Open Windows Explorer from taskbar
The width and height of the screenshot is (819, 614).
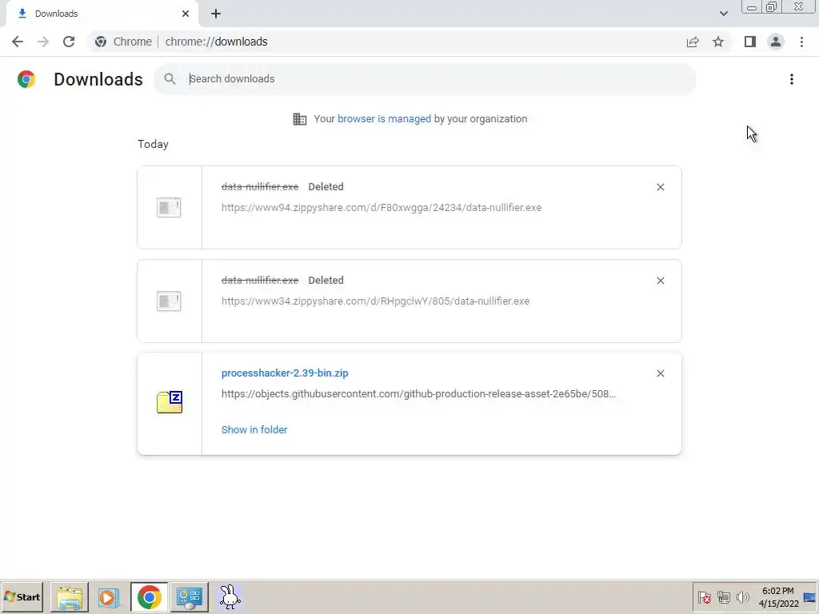click(x=70, y=596)
